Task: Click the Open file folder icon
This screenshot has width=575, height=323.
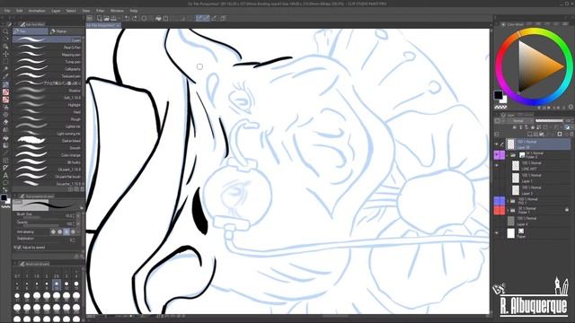Action: tap(106, 18)
